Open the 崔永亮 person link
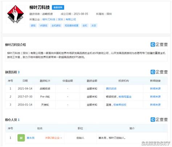Viewport: 172px width, 147px height. 30,138
